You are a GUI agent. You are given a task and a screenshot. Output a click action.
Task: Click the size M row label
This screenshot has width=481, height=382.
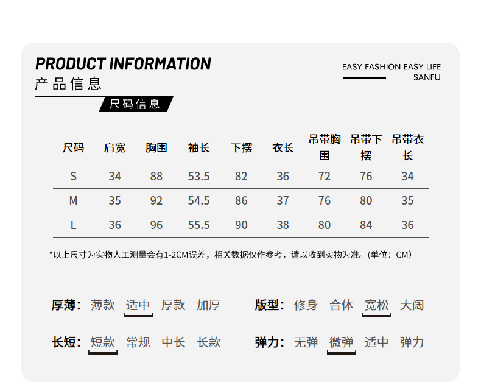point(73,200)
